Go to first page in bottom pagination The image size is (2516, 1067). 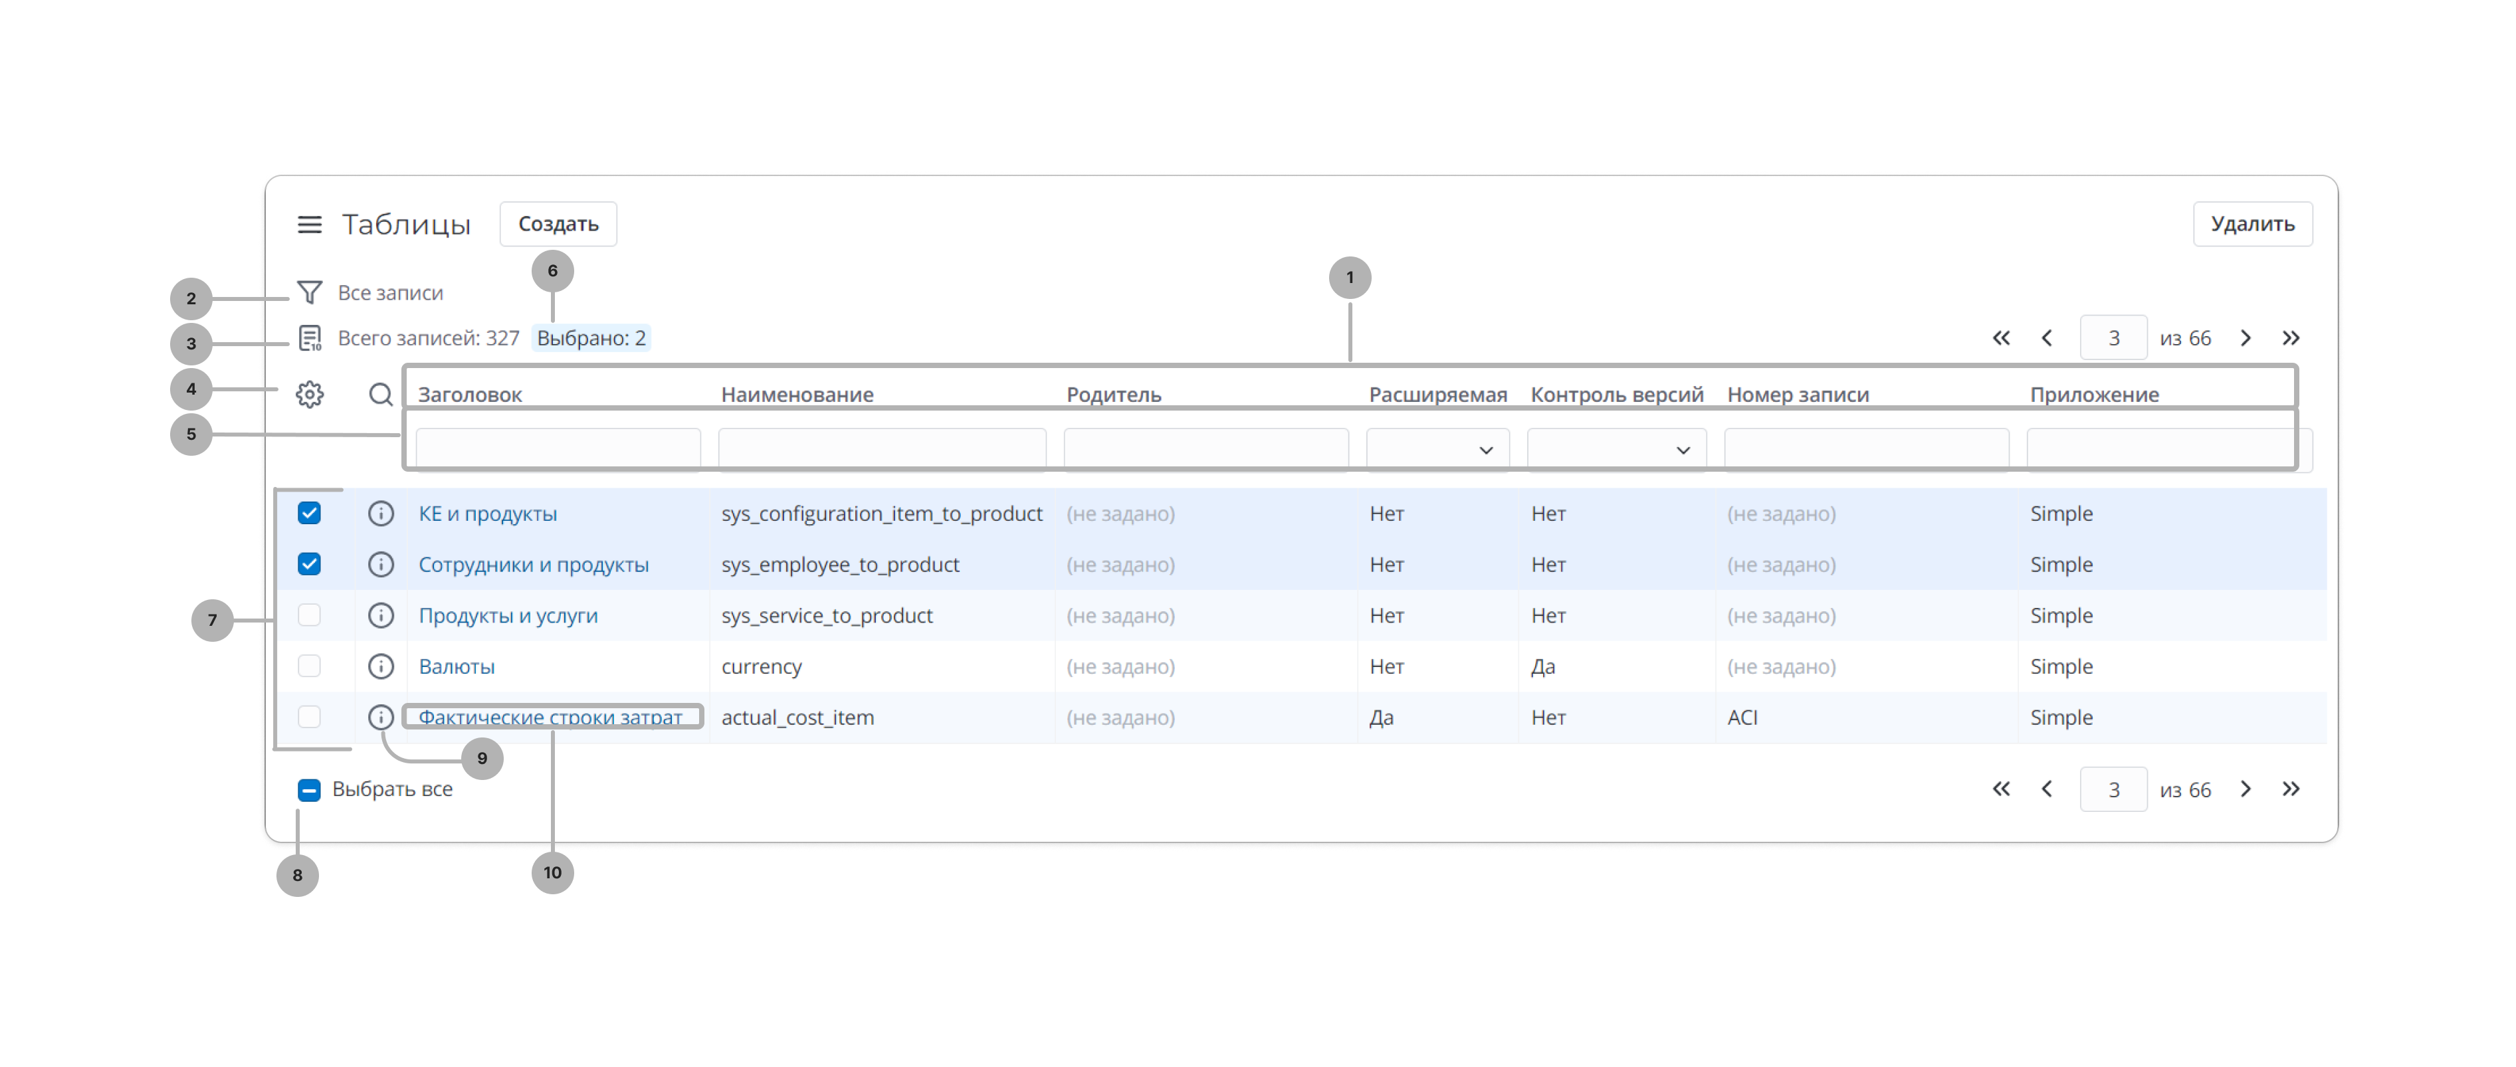[x=2000, y=789]
